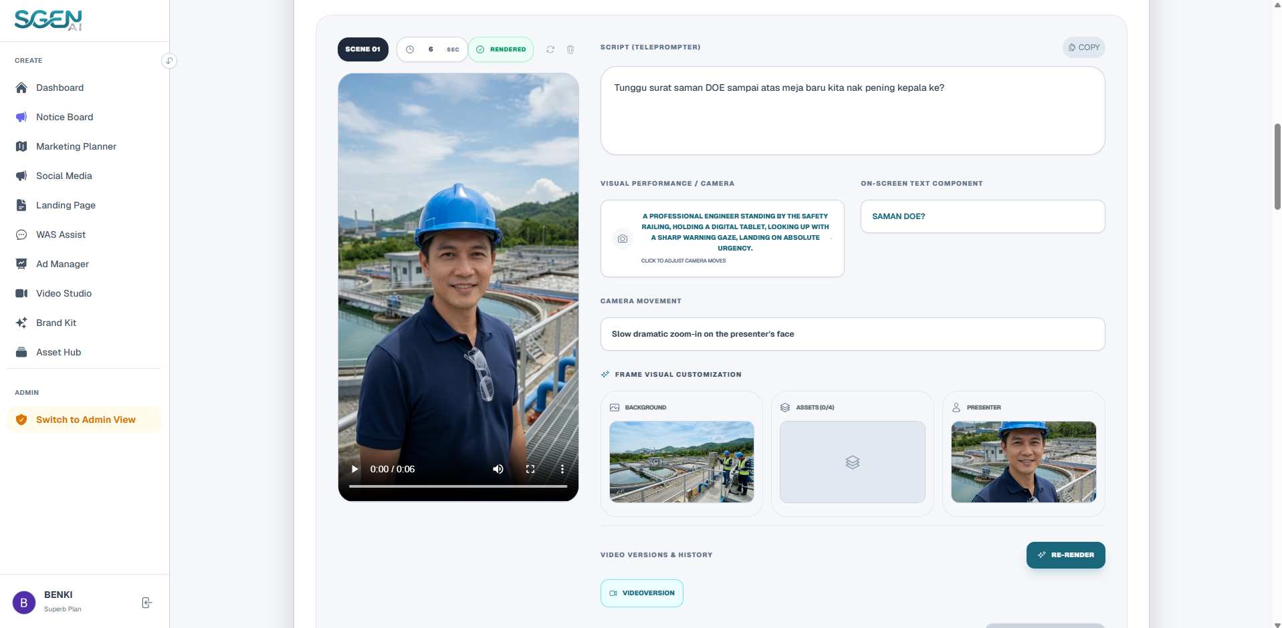Mute the video preview audio

point(498,469)
